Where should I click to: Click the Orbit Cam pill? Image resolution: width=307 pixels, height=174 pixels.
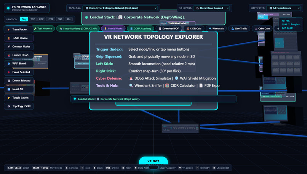point(262,29)
